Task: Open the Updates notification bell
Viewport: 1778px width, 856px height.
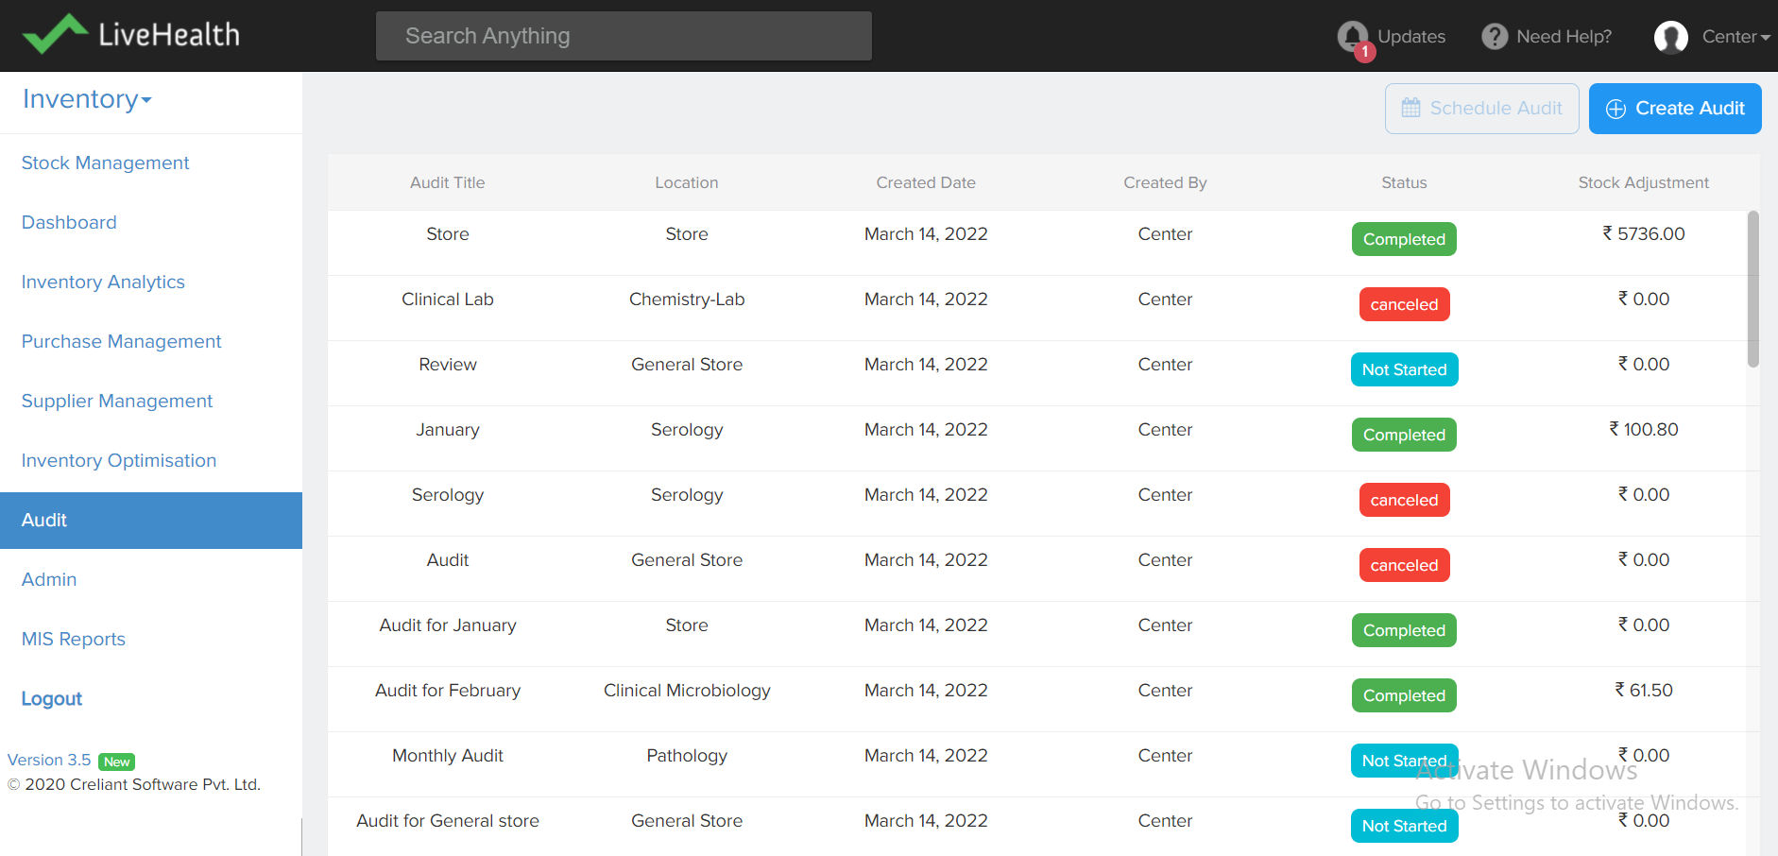Action: click(1355, 36)
